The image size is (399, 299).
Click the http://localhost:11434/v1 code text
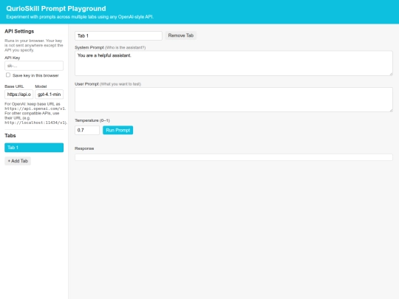(x=35, y=123)
